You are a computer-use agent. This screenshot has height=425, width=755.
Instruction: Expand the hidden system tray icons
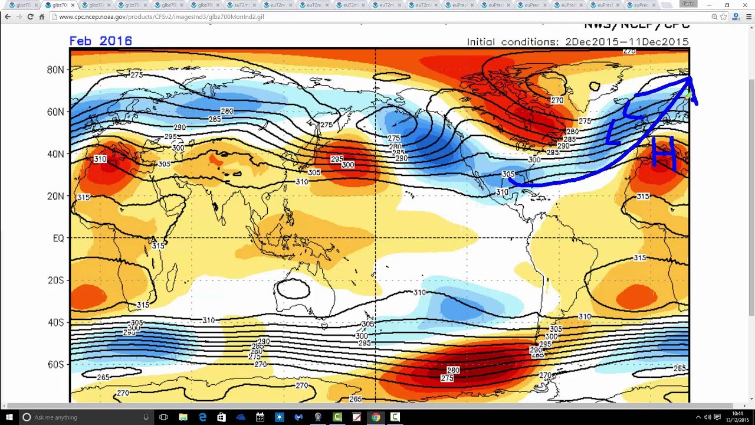pyautogui.click(x=698, y=417)
